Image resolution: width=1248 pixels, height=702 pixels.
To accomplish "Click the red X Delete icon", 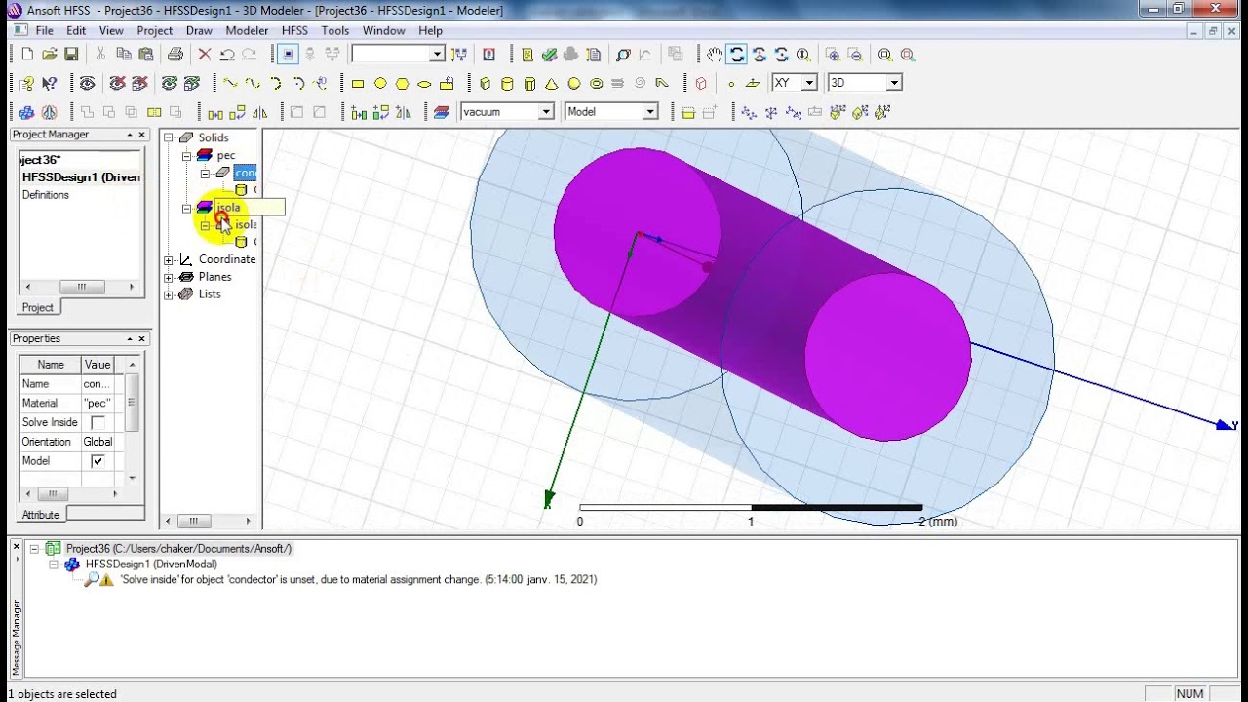I will 205,55.
